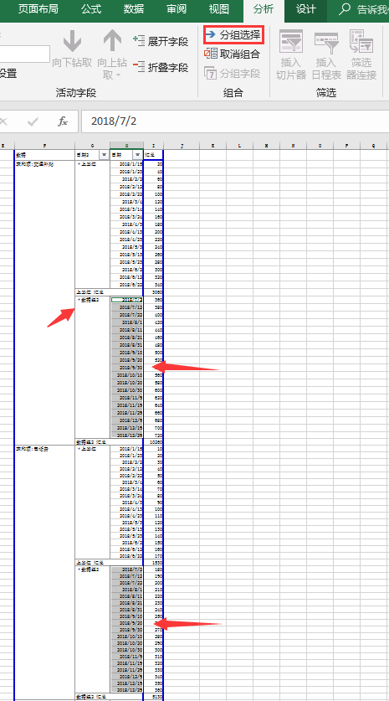Expand 数据组2 group under 交通补贴
Viewport: 389px width, 701px height.
click(x=79, y=300)
